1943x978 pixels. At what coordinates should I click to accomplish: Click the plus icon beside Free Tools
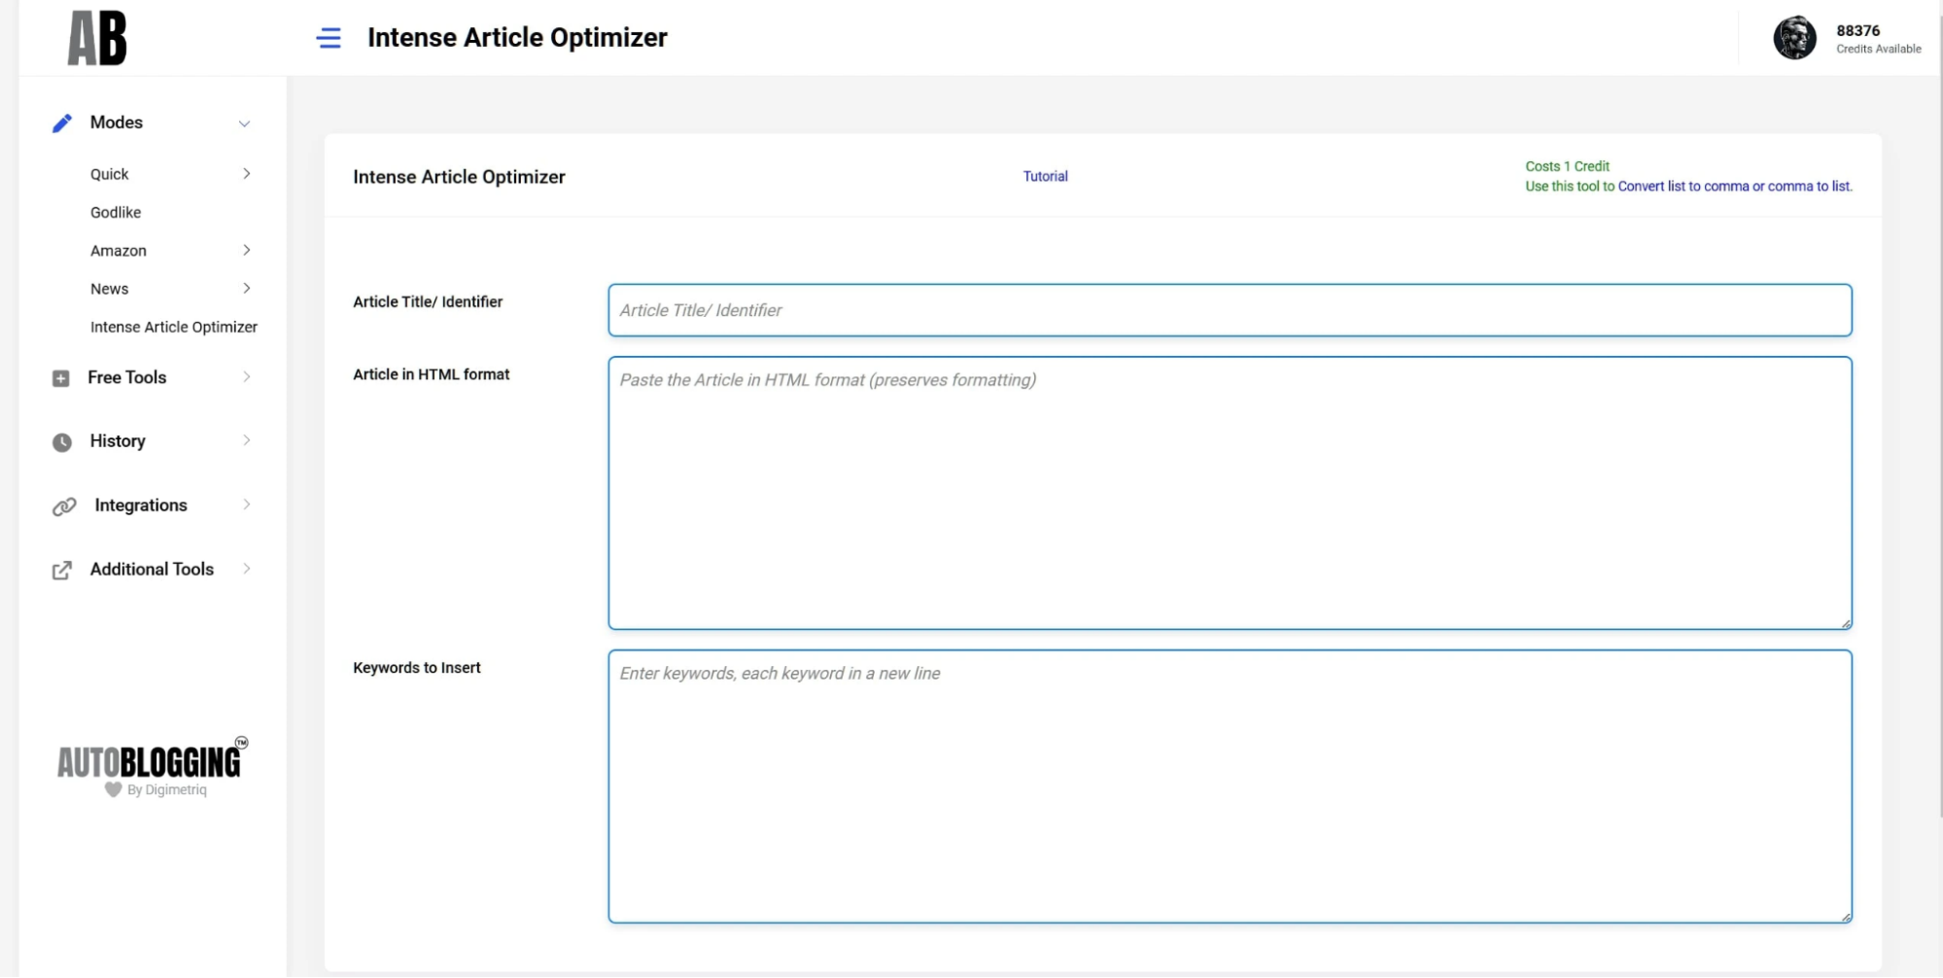(x=60, y=378)
